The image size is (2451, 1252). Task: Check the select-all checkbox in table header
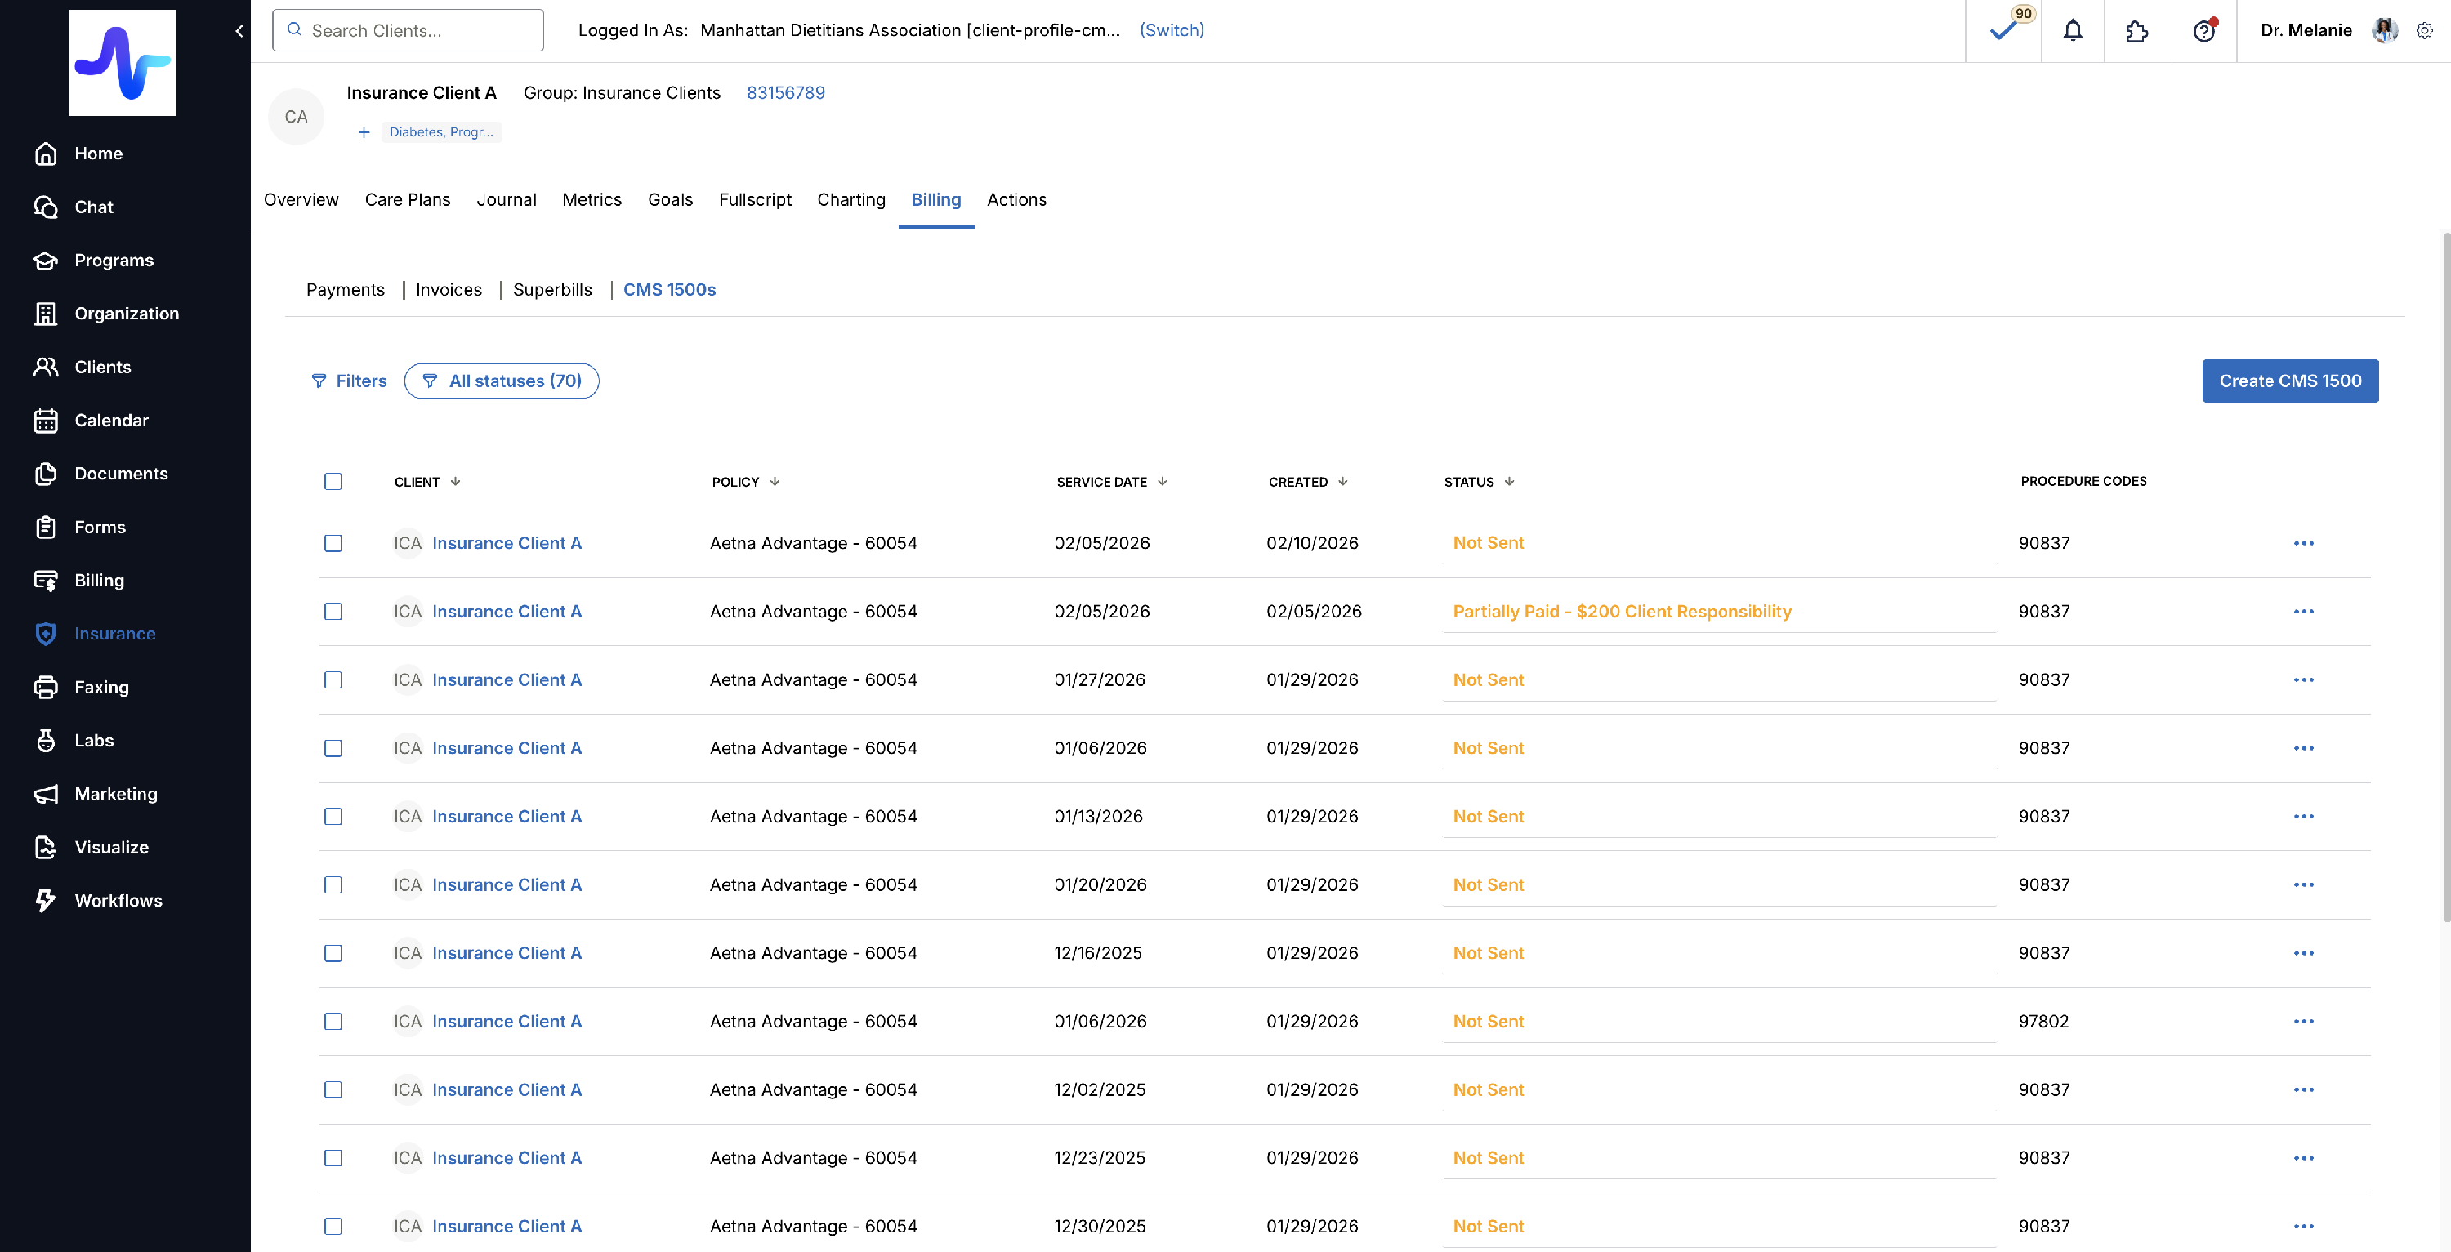pyautogui.click(x=333, y=481)
